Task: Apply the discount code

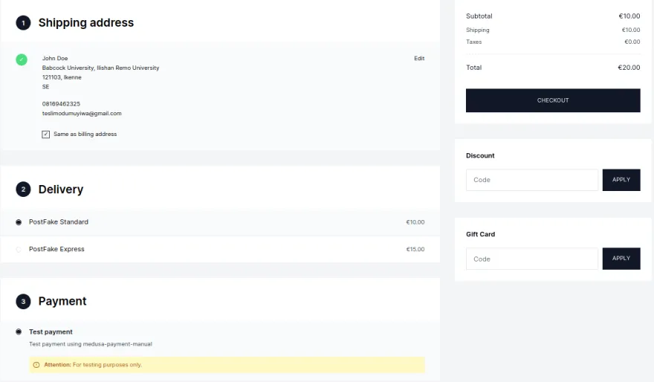Action: pos(621,180)
